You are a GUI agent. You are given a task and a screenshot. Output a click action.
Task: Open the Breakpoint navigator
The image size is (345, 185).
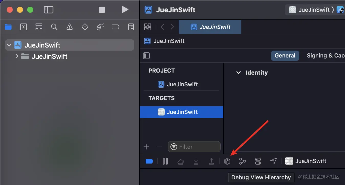coord(116,27)
